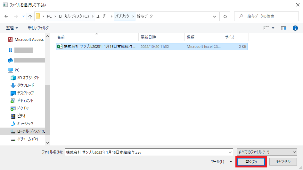Click the 新しいフォルダー button
303x170 pixels.
39,28
